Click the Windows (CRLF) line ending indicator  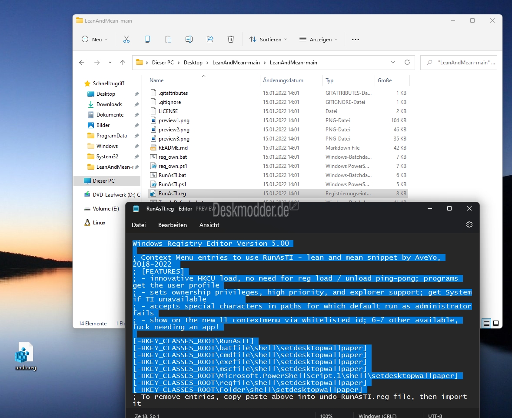[x=377, y=416]
